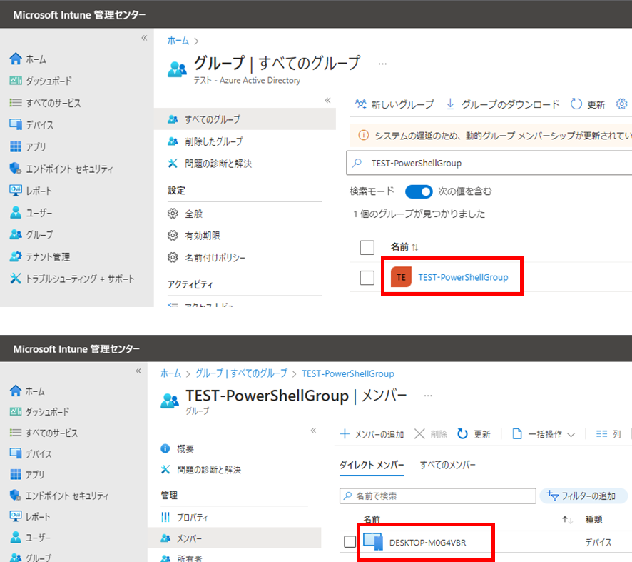
Task: Tick the checkbox for DESKTOP-M0G4VBR
Action: 350,541
